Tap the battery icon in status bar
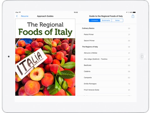 click(134, 12)
